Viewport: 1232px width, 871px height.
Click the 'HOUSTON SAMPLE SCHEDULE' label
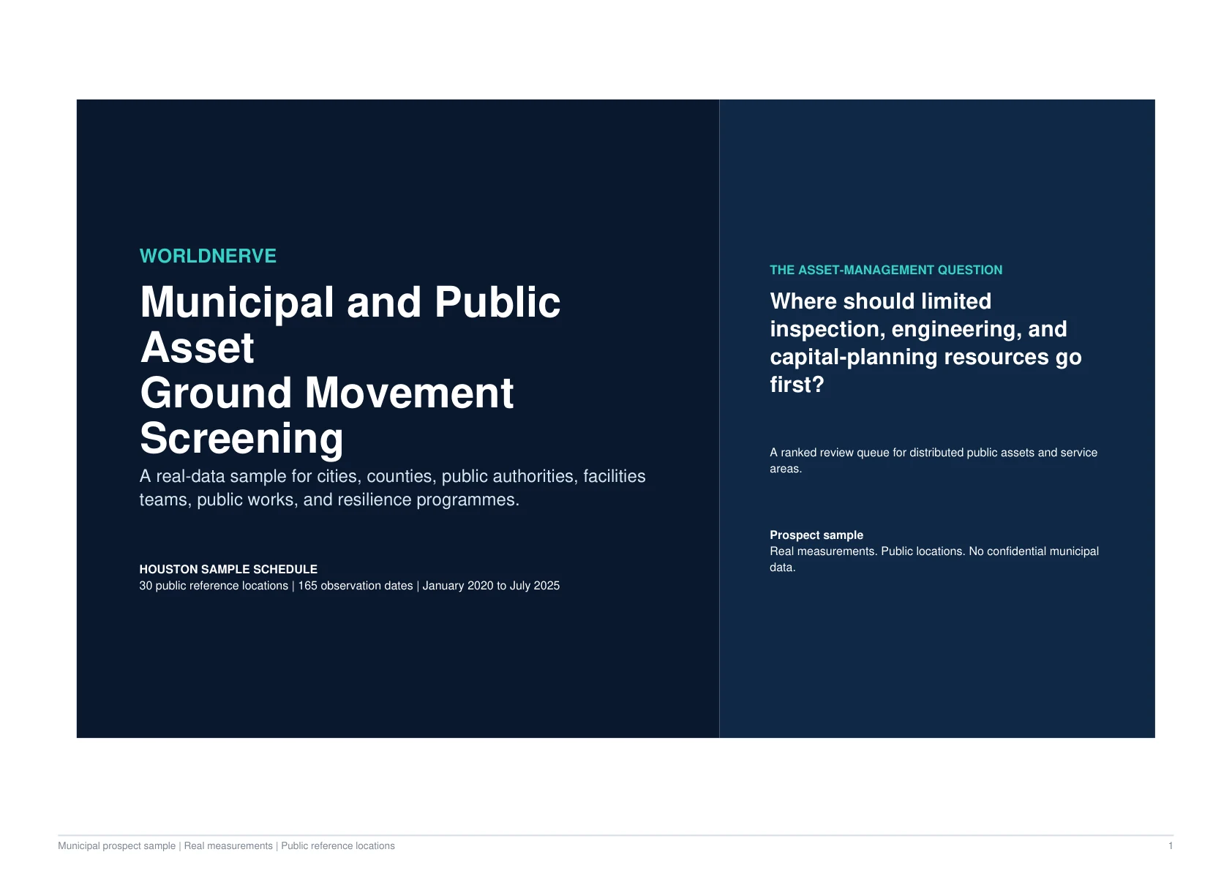point(228,569)
